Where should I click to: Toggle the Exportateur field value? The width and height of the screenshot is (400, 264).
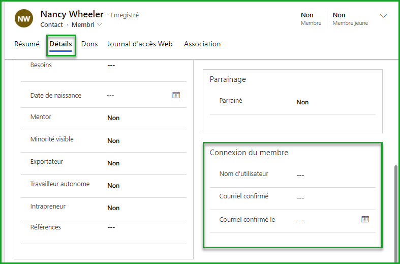(x=113, y=163)
